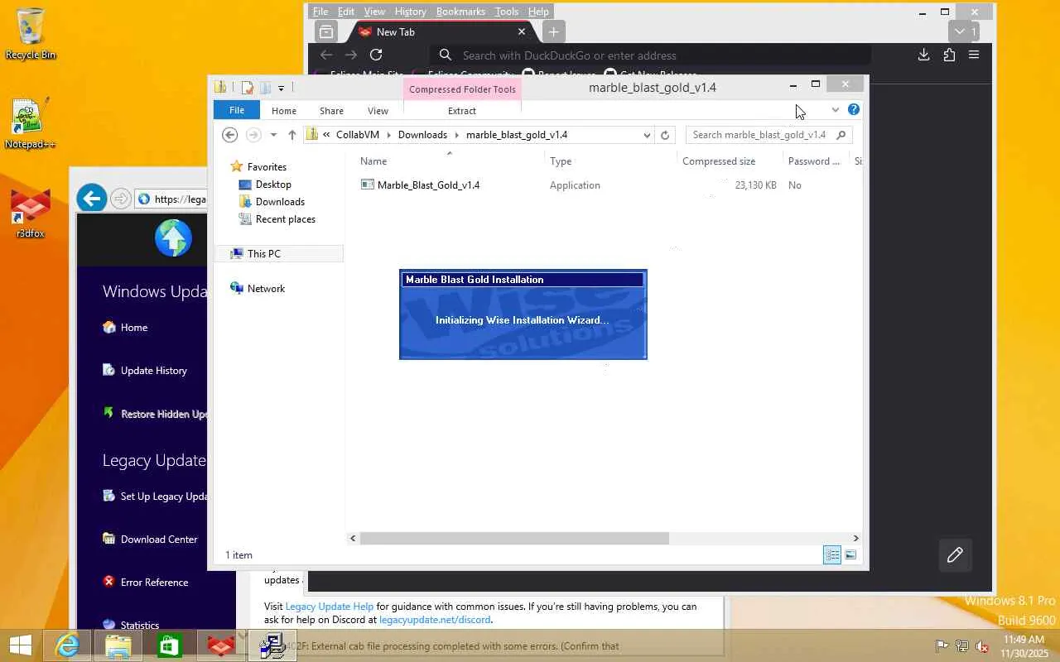Open Home in the Legacy Update sidebar

coord(125,328)
